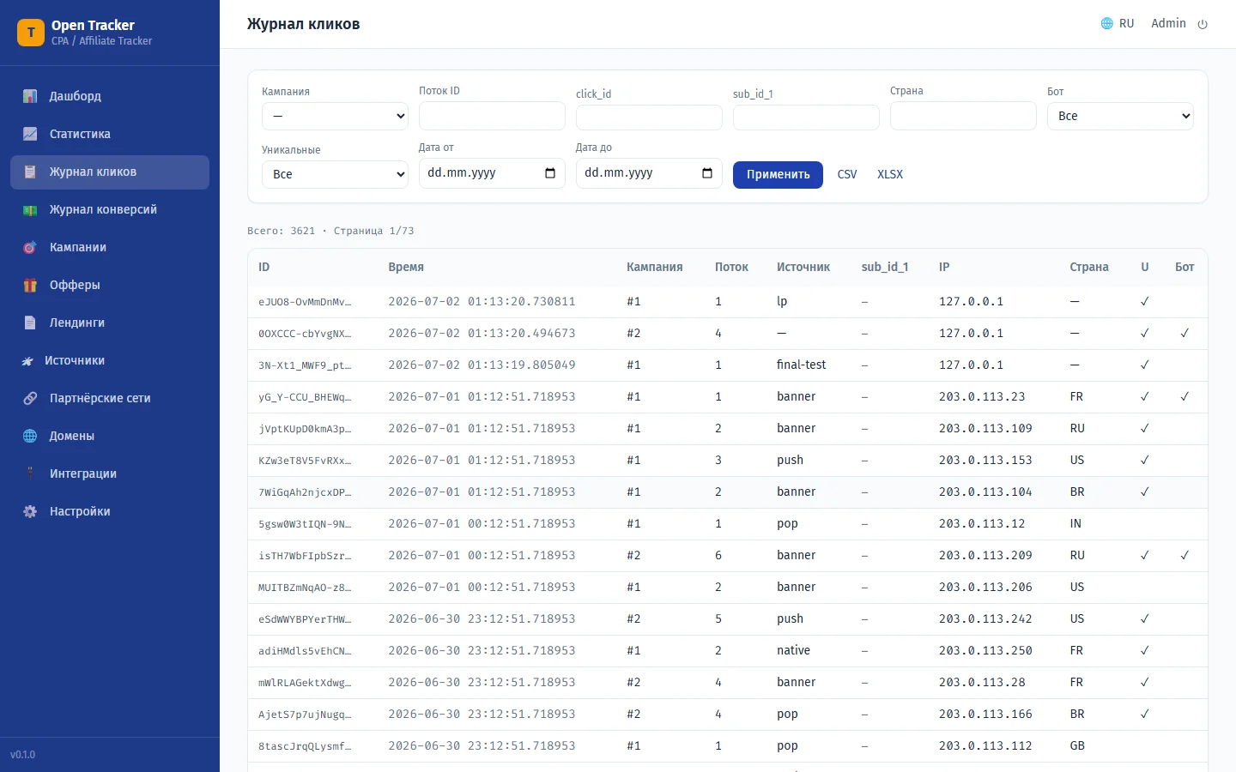
Task: Click click ID 8tascJrqQLysmf…
Action: tap(305, 746)
